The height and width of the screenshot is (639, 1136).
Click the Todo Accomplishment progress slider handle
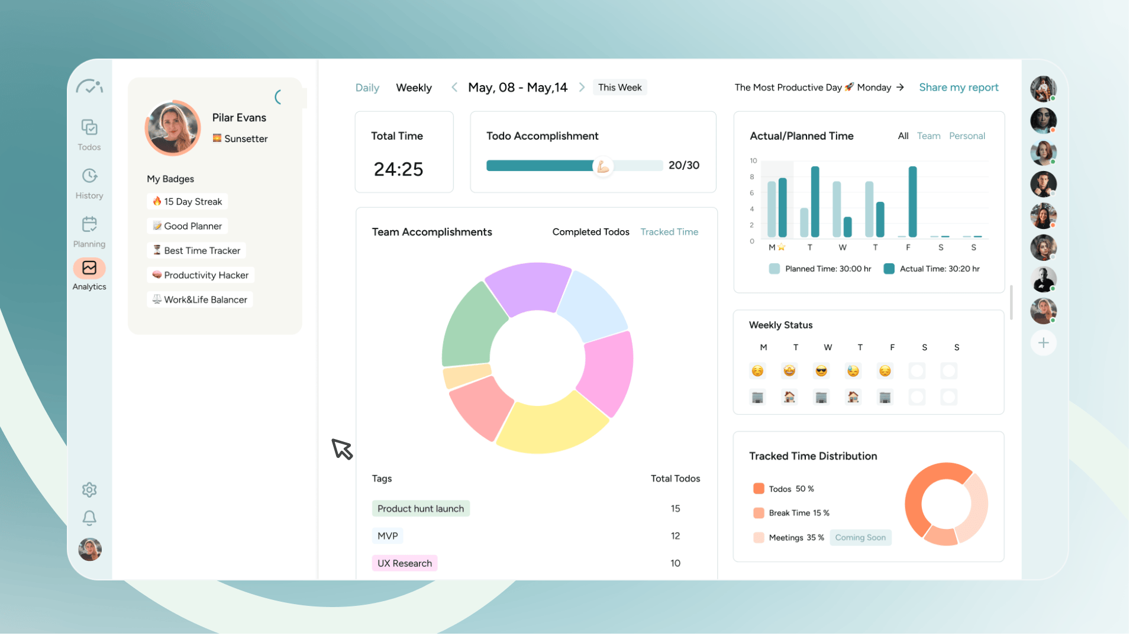(603, 166)
